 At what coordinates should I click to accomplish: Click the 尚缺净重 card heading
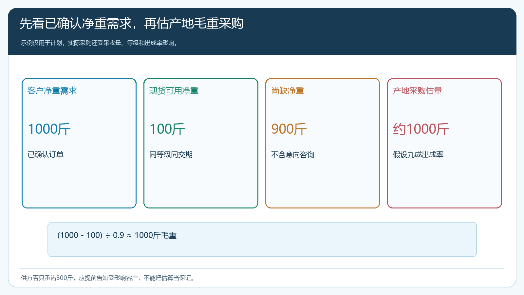(x=288, y=91)
